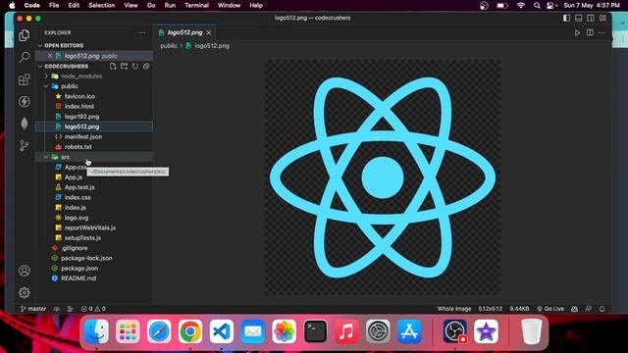This screenshot has height=353, width=628.
Task: Open the Accounts icon in activity bar
Action: coord(24,271)
